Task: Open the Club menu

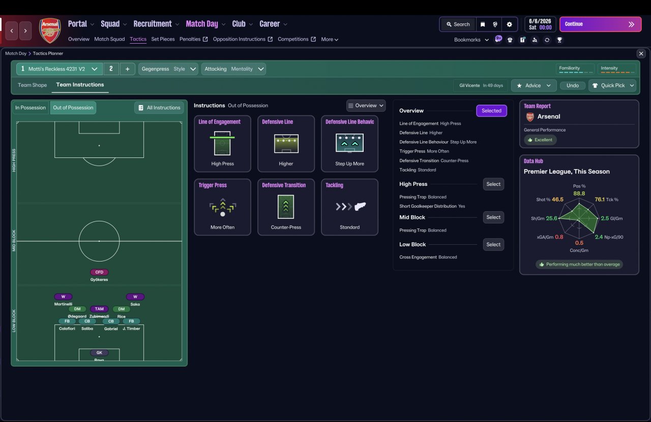Action: [242, 24]
